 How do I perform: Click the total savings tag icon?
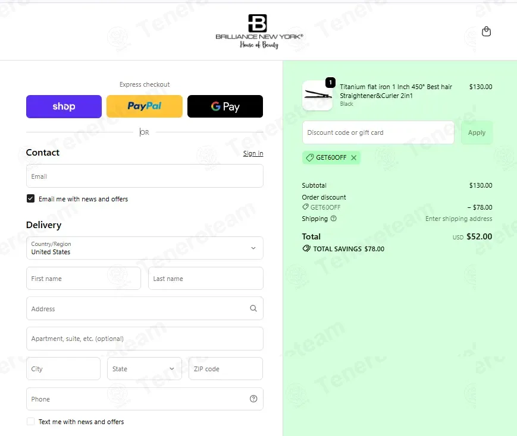[306, 249]
